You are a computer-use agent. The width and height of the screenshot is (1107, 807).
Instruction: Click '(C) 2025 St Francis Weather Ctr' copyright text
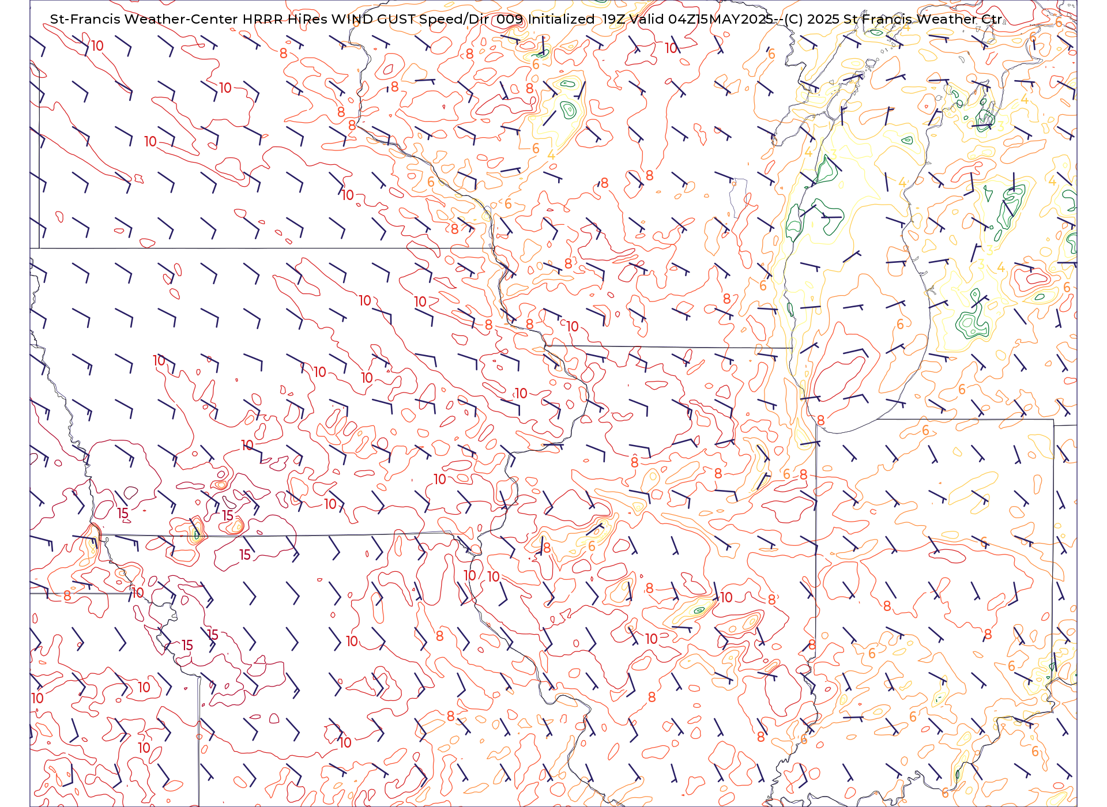click(x=893, y=19)
